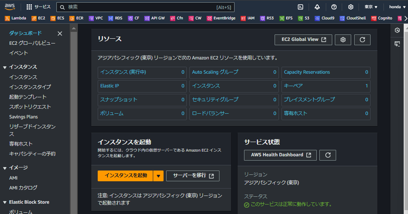The height and width of the screenshot is (214, 408).
Task: Open ECS favorite shortcut
Action: pos(57,18)
